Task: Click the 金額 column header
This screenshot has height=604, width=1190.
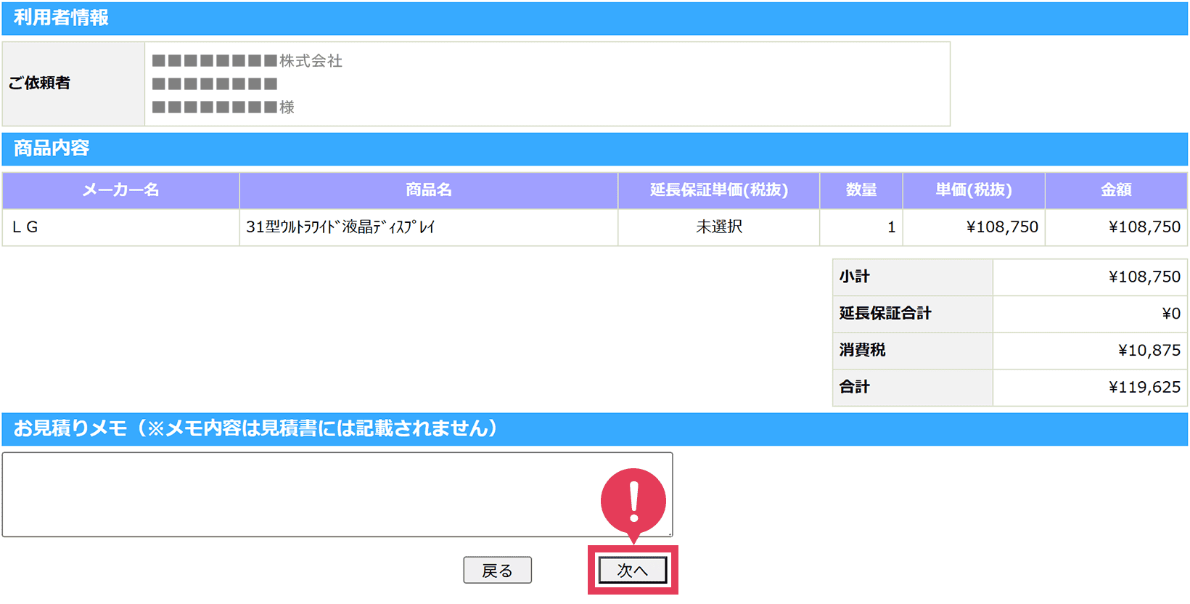Action: point(1116,190)
